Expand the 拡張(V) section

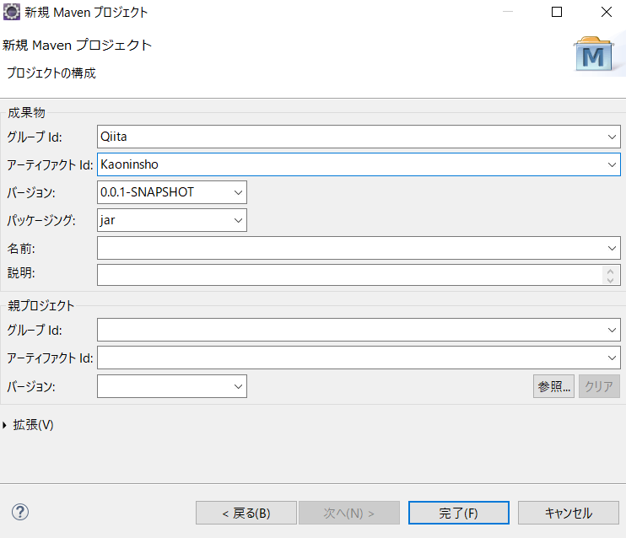5,425
